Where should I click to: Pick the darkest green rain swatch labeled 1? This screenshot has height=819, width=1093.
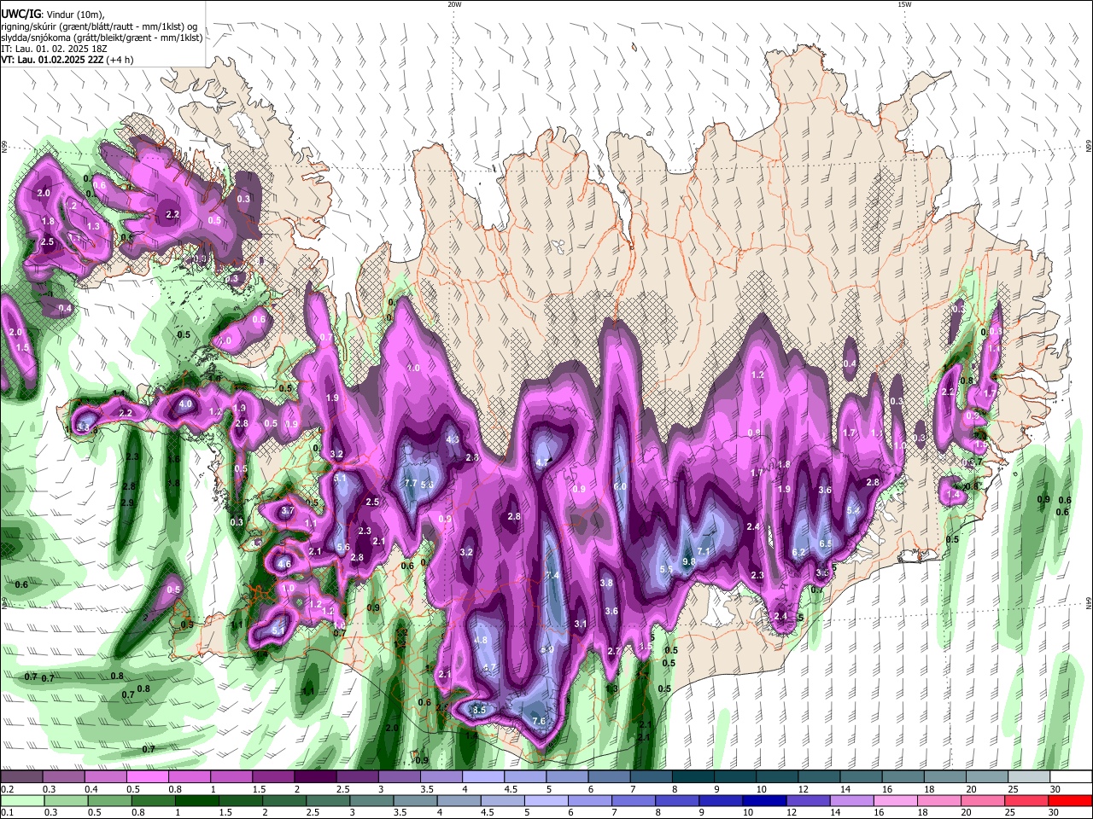tap(196, 801)
